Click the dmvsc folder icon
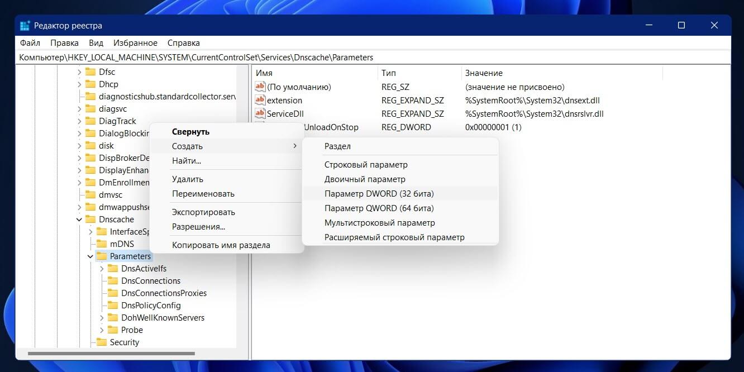Screen dimensions: 744x372 pos(90,195)
